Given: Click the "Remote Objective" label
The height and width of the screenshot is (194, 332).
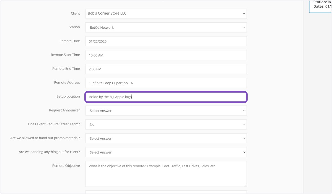Looking at the screenshot, I should [66, 166].
